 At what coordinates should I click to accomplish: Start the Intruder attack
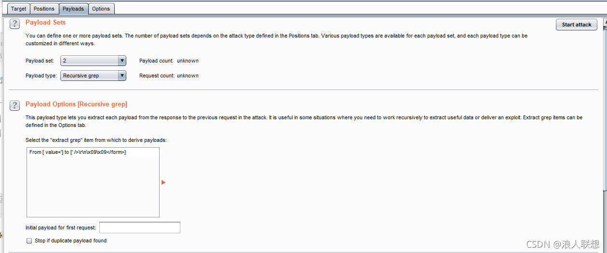click(577, 25)
